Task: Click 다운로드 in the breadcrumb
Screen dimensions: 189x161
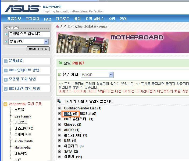Action: coord(75,26)
